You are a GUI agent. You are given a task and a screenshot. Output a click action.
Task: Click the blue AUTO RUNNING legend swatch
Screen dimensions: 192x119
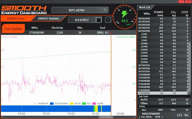(x=52, y=104)
